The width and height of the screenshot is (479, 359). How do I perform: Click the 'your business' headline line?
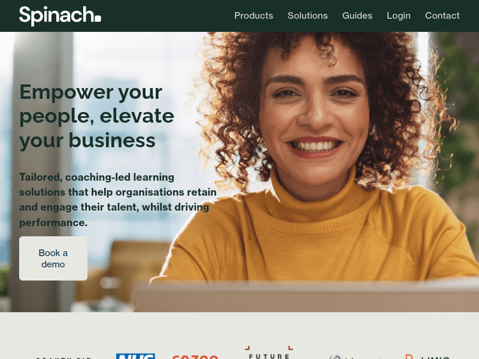[87, 141]
